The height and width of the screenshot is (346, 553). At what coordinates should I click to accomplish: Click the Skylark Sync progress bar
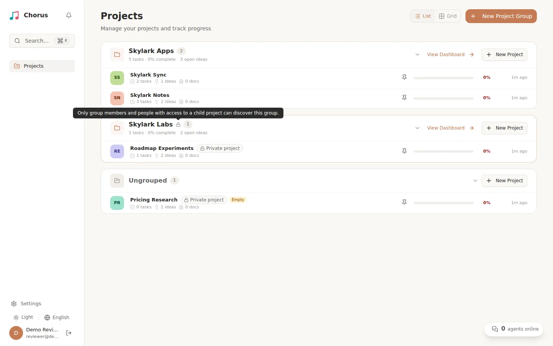click(x=444, y=78)
